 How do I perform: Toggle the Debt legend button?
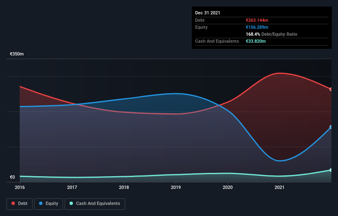click(x=20, y=204)
